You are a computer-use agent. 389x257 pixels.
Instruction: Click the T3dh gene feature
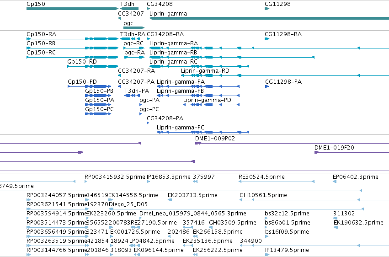[129, 9]
